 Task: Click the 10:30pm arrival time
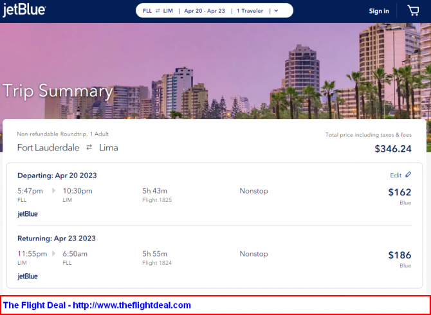(x=77, y=191)
